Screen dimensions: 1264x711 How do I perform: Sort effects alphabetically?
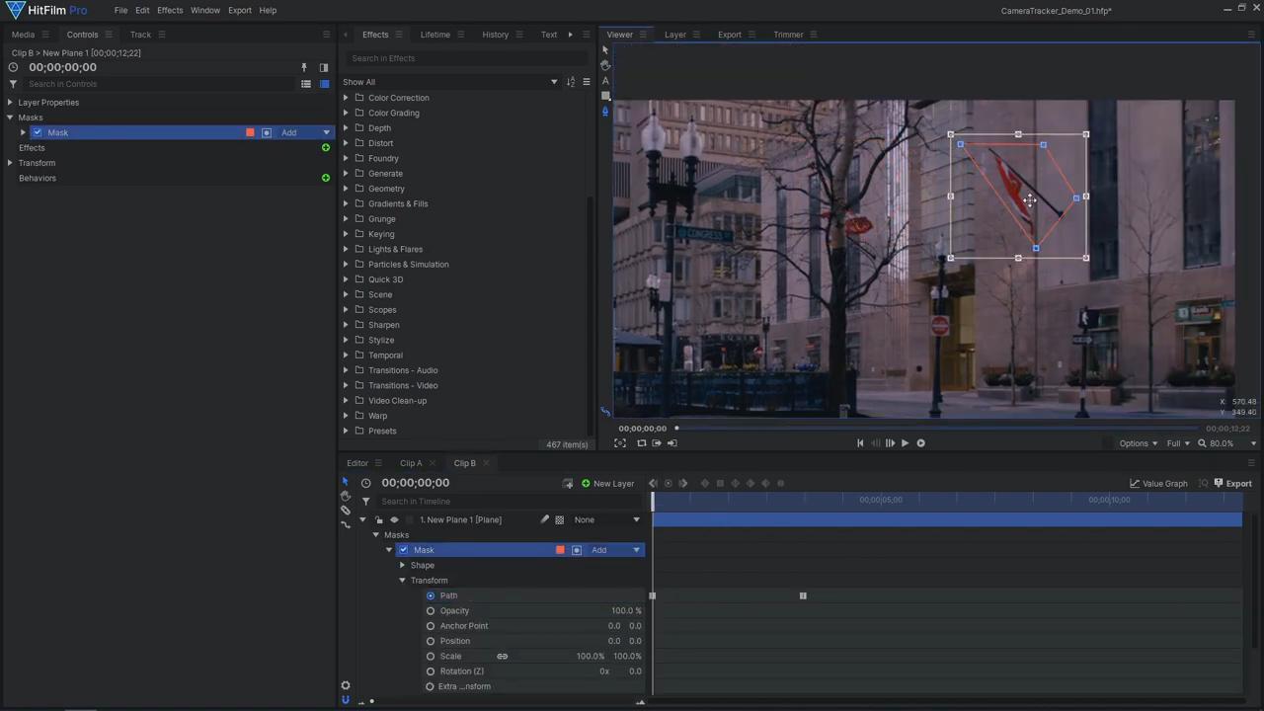click(x=571, y=82)
